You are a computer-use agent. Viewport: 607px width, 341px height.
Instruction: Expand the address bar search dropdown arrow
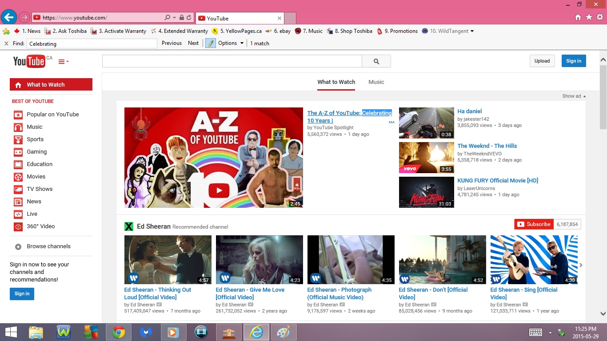click(x=174, y=18)
